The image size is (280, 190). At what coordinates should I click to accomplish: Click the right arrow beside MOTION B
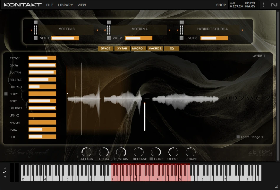[98, 30]
